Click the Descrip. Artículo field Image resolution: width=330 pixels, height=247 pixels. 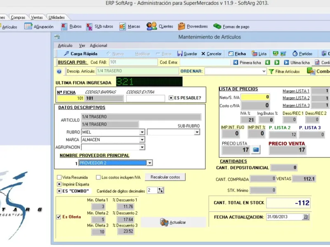pyautogui.click(x=137, y=71)
